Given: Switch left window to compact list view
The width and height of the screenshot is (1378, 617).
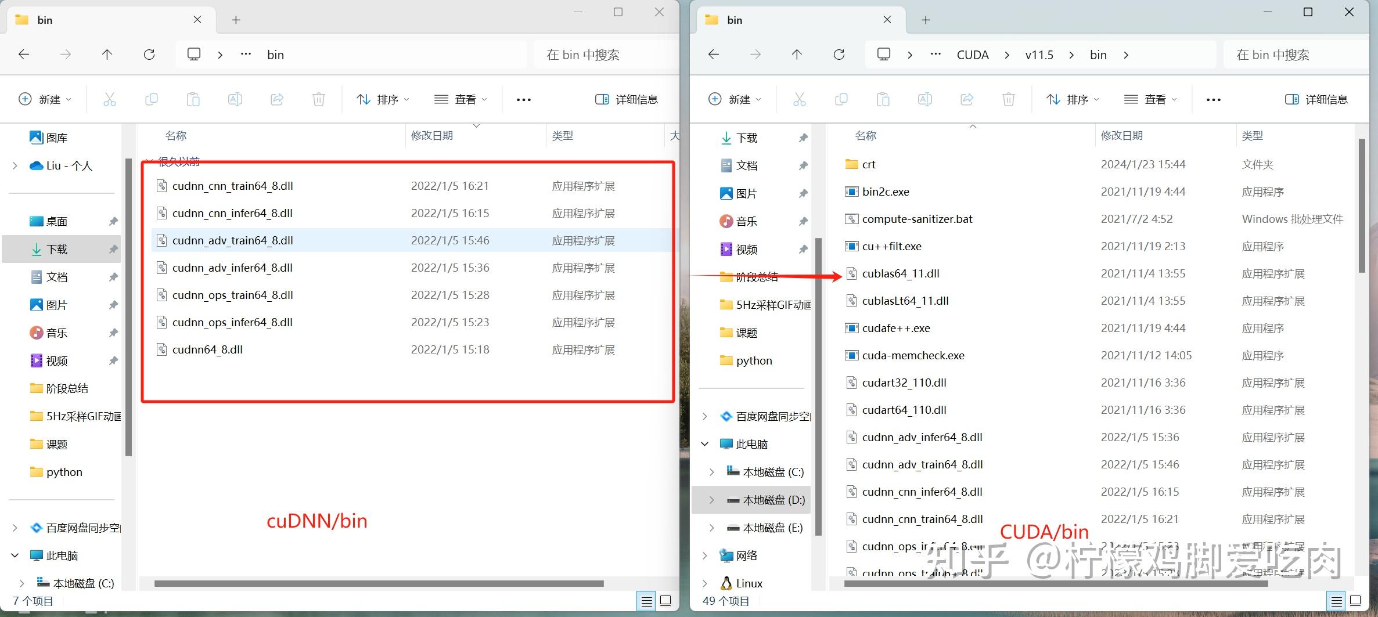Looking at the screenshot, I should [646, 601].
